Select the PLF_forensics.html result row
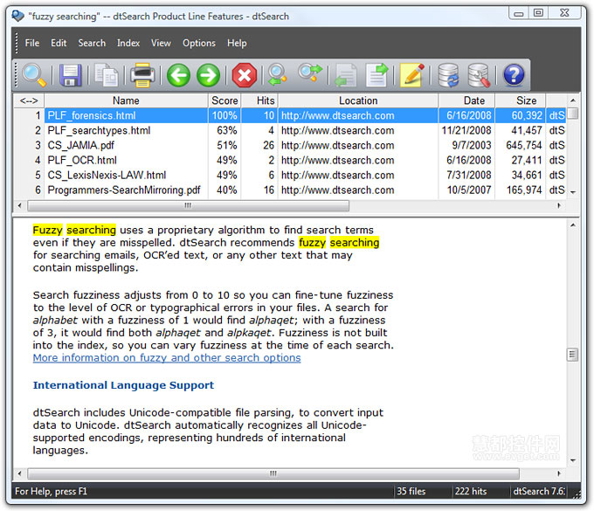This screenshot has width=594, height=511. click(x=290, y=115)
